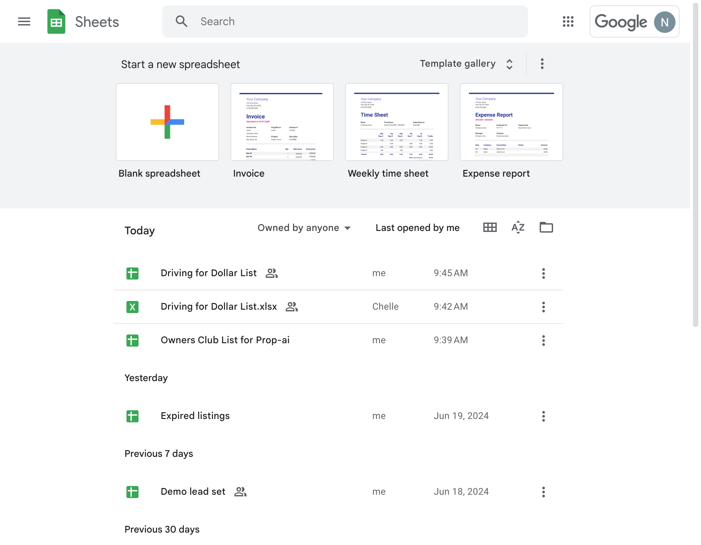This screenshot has height=545, width=701.
Task: Click the page vertical scrollbar
Action: tap(696, 164)
